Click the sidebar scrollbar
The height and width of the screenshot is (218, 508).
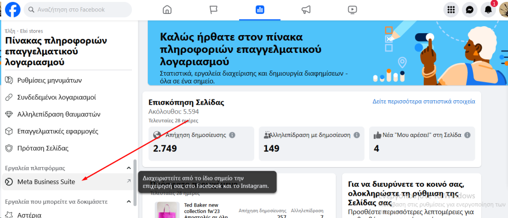[135, 182]
